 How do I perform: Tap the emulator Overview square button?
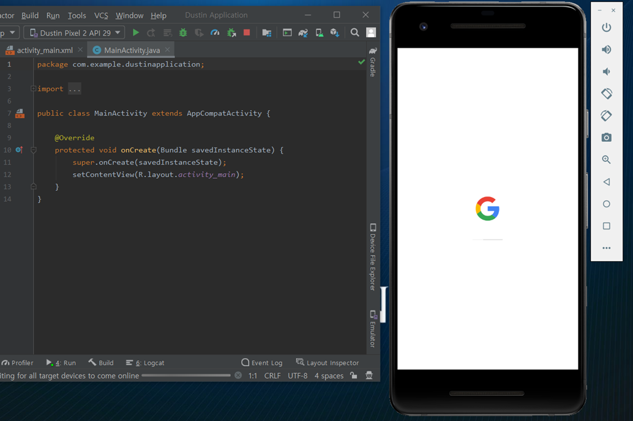606,226
